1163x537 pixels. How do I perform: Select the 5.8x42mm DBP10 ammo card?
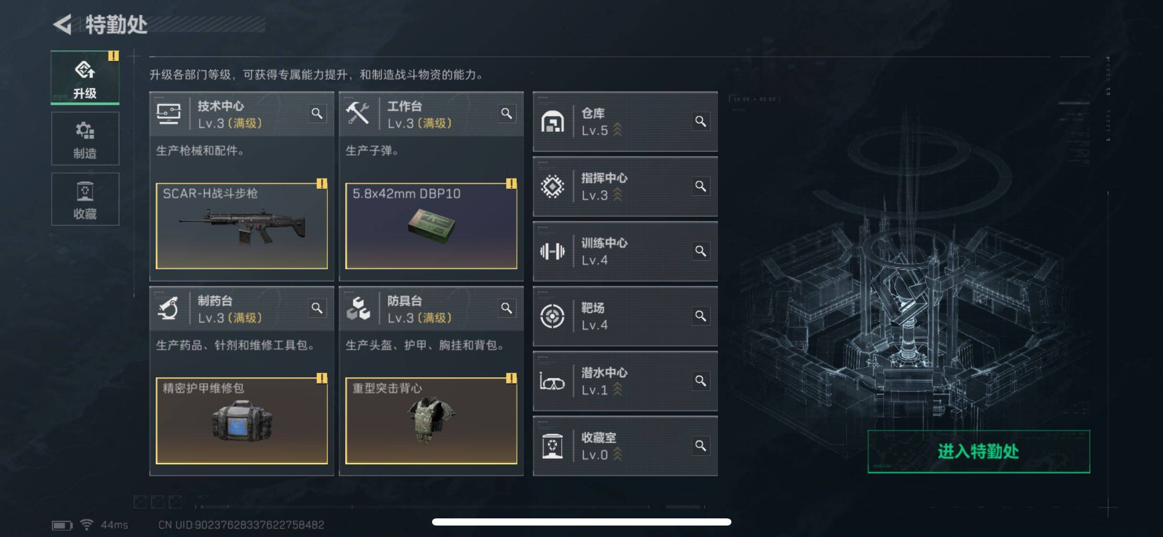[x=431, y=226]
